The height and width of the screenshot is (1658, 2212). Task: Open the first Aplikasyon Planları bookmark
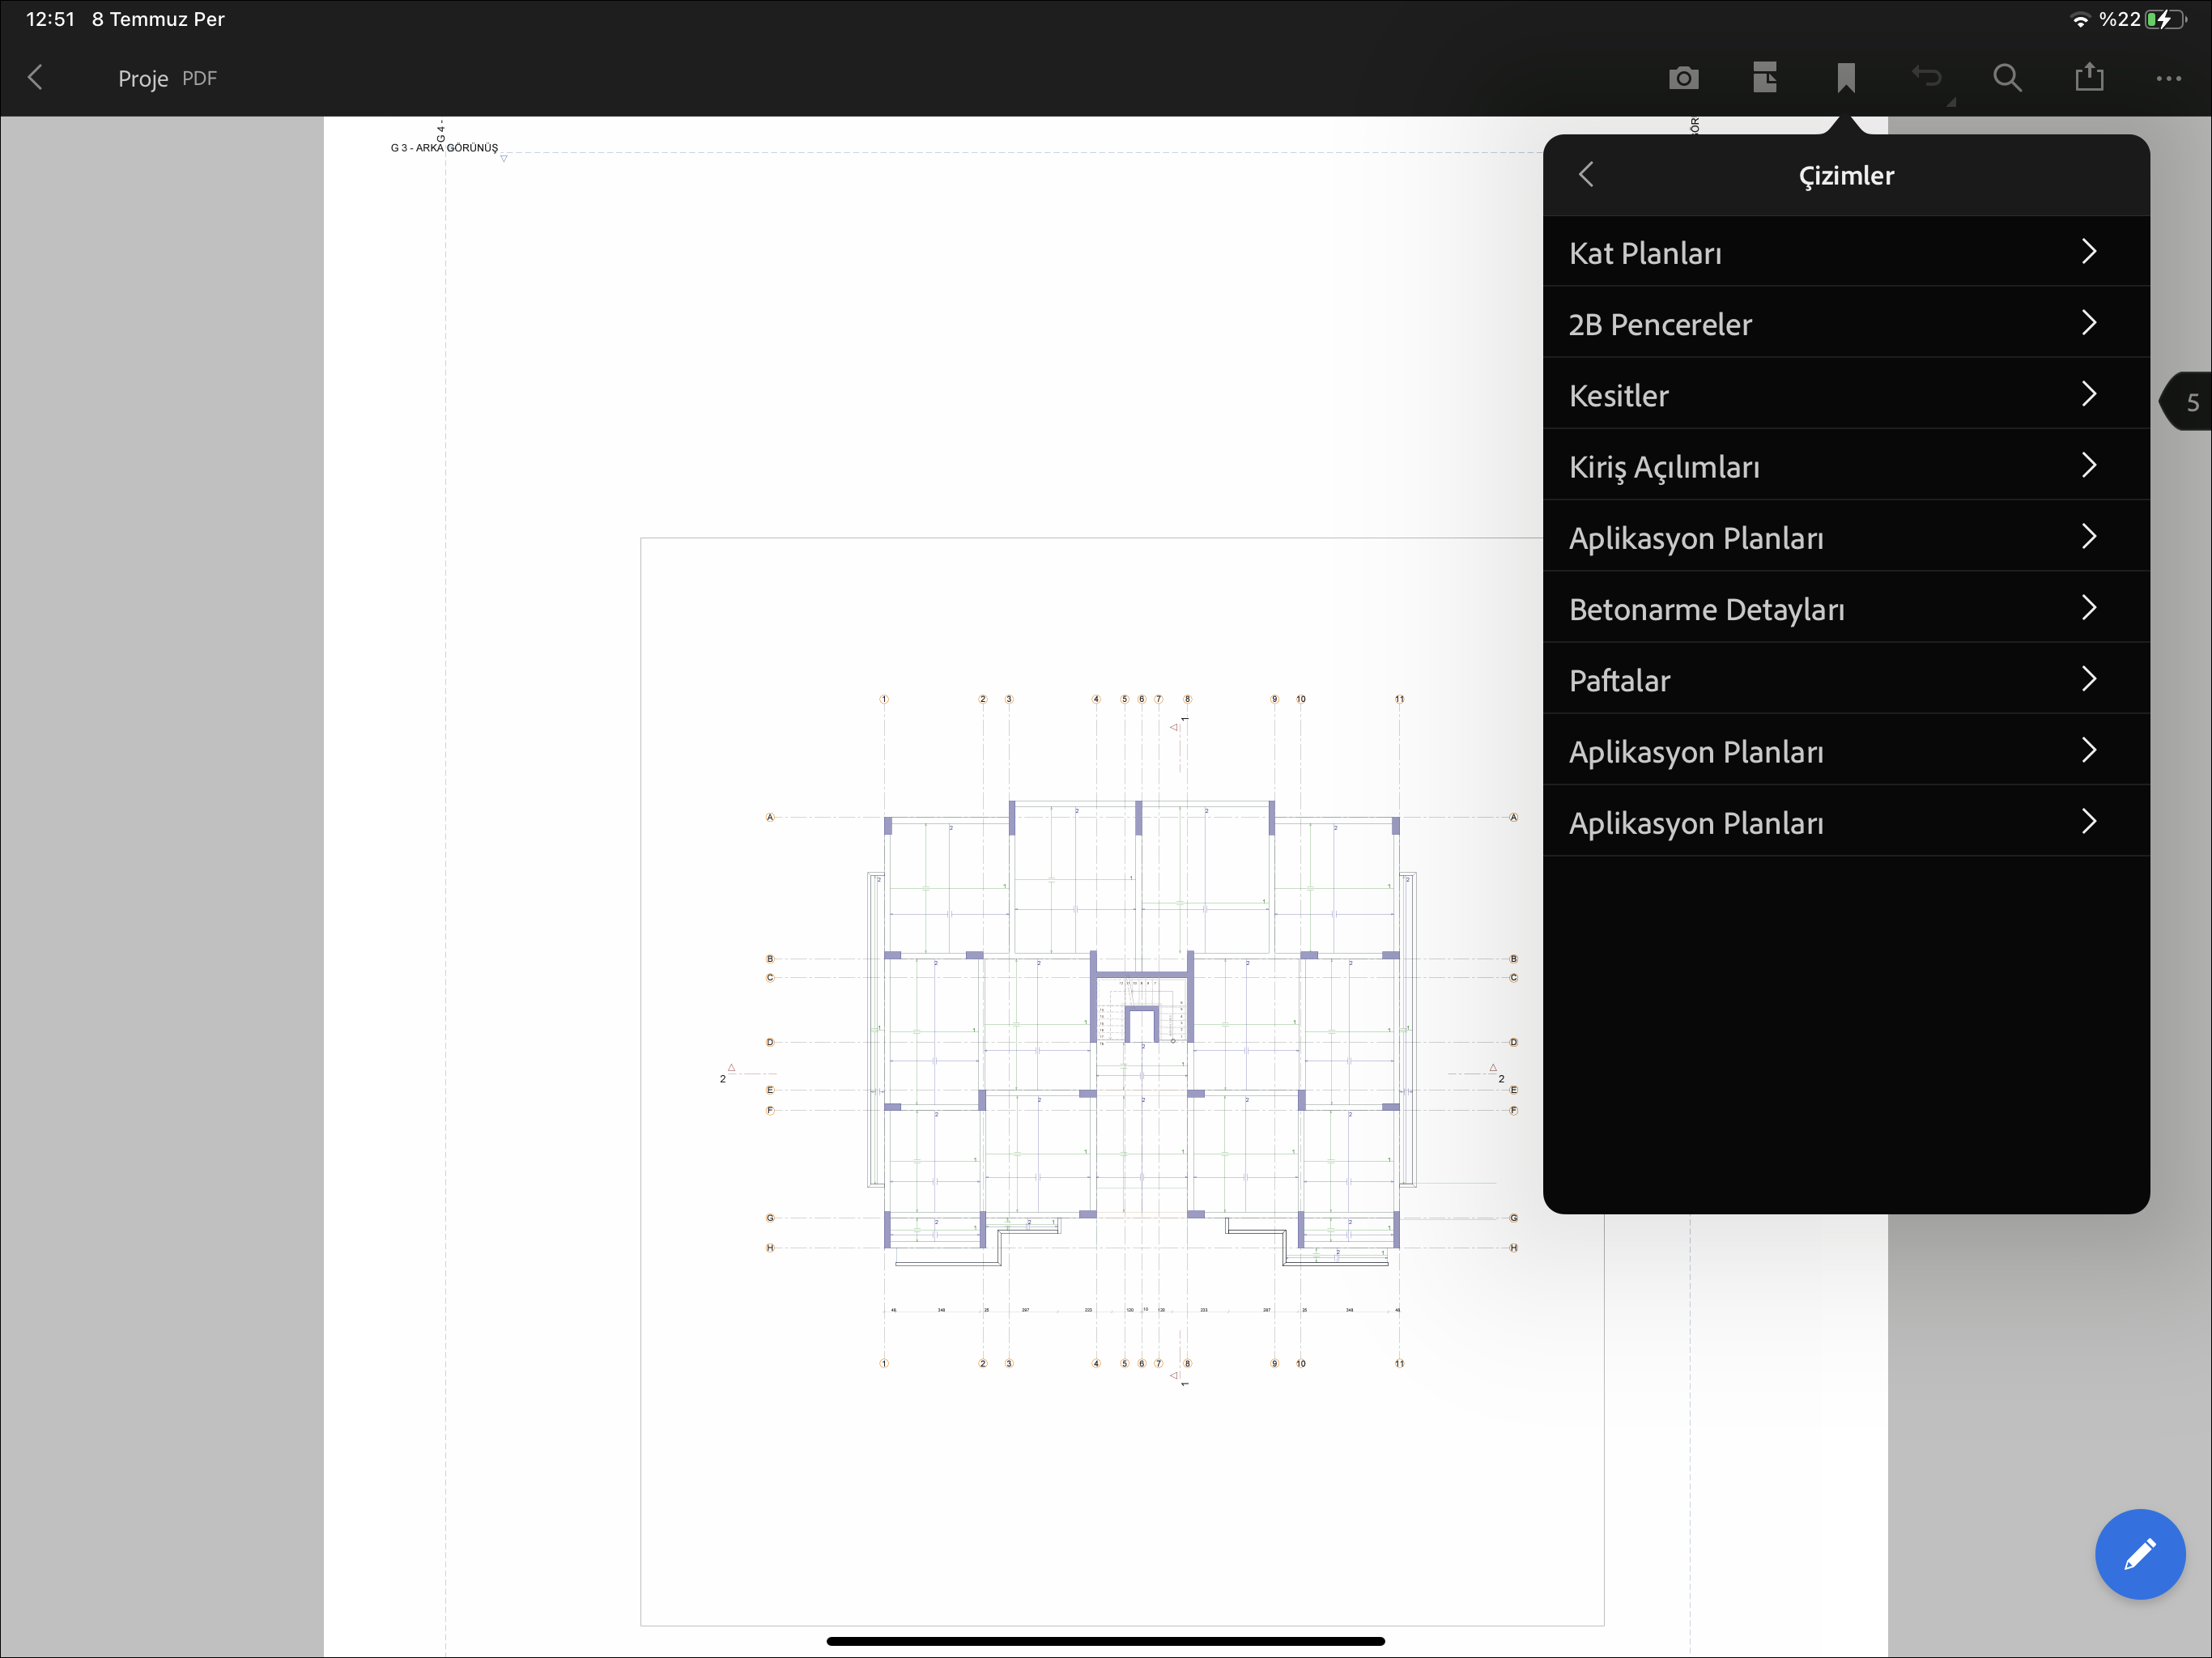tap(1696, 538)
